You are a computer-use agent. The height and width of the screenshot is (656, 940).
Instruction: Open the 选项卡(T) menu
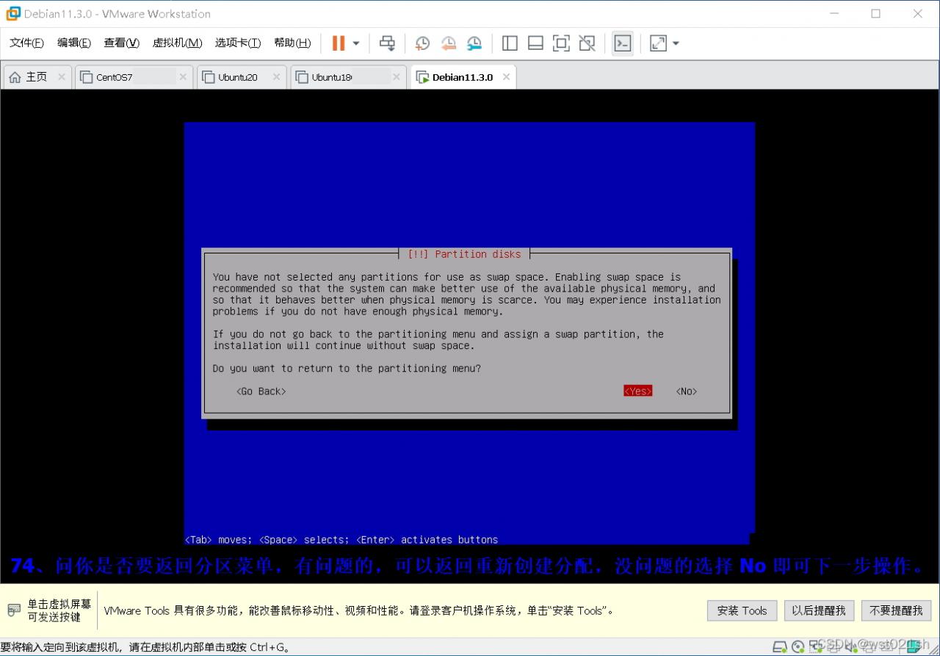(238, 43)
